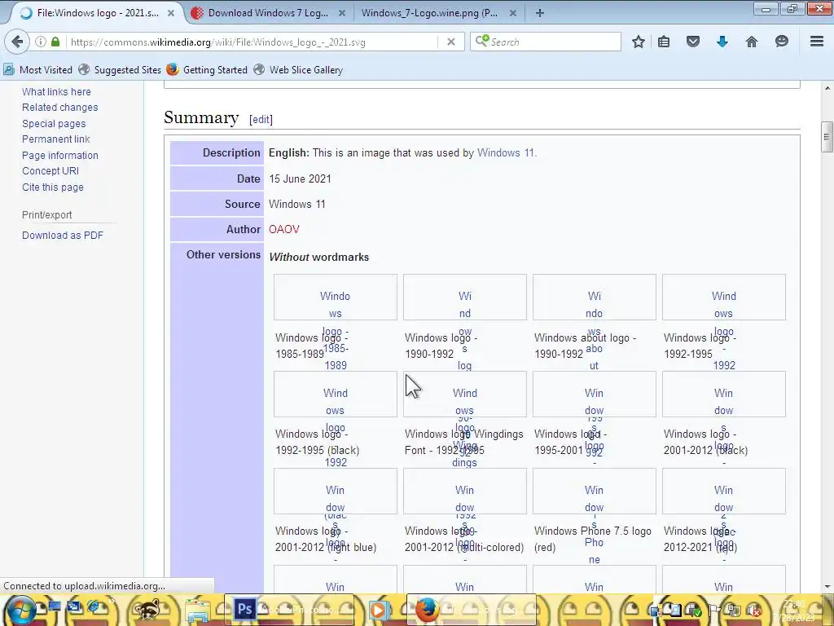The height and width of the screenshot is (626, 834).
Task: Open Windows logo 1992-1995 (black) thumbnail
Action: coord(335,394)
